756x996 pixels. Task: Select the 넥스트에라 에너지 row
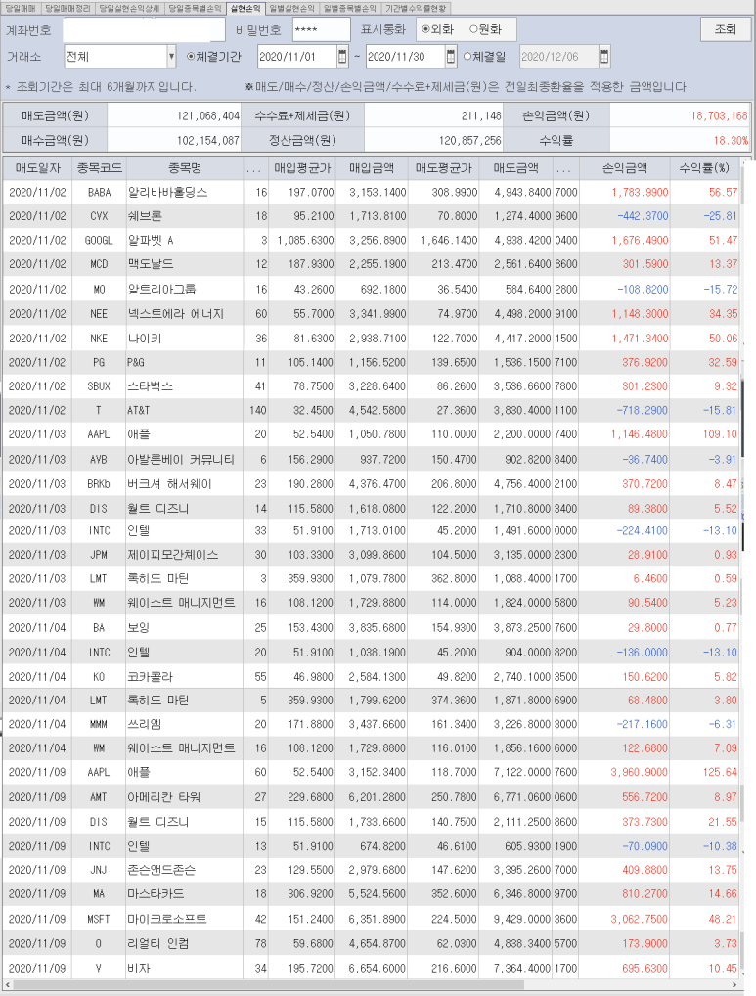pos(371,314)
